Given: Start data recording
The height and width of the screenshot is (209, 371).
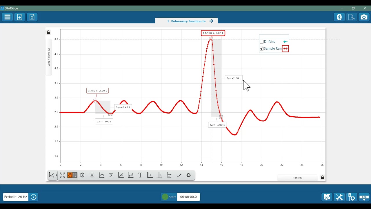Looking at the screenshot, I should click(x=169, y=197).
